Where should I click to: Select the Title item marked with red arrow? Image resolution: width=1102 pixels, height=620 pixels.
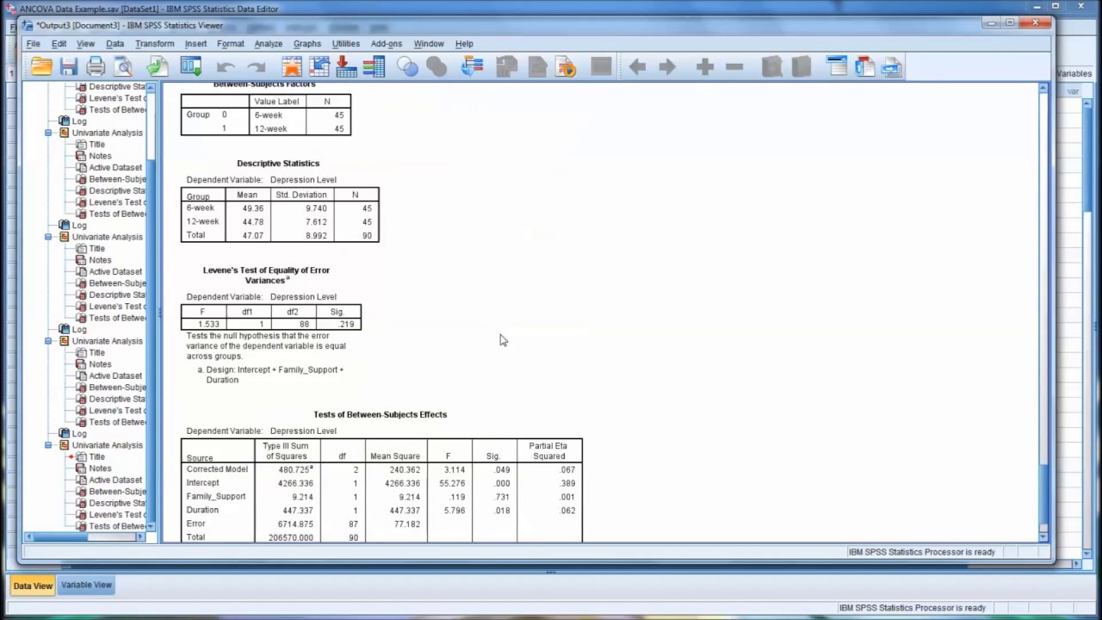[x=96, y=457]
